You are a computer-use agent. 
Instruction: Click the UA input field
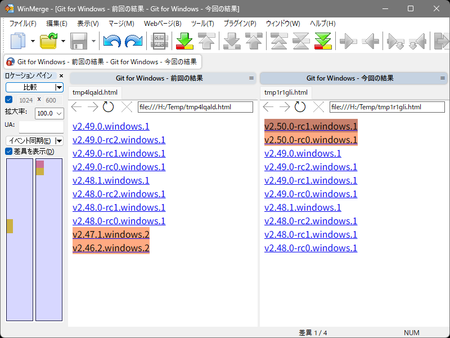[41, 126]
